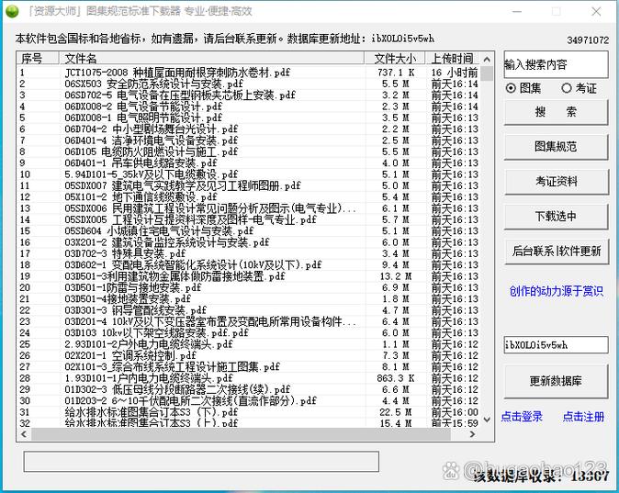Viewport: 619px width, 493px height.
Task: Open the 考证资料 category
Action: coord(556,182)
